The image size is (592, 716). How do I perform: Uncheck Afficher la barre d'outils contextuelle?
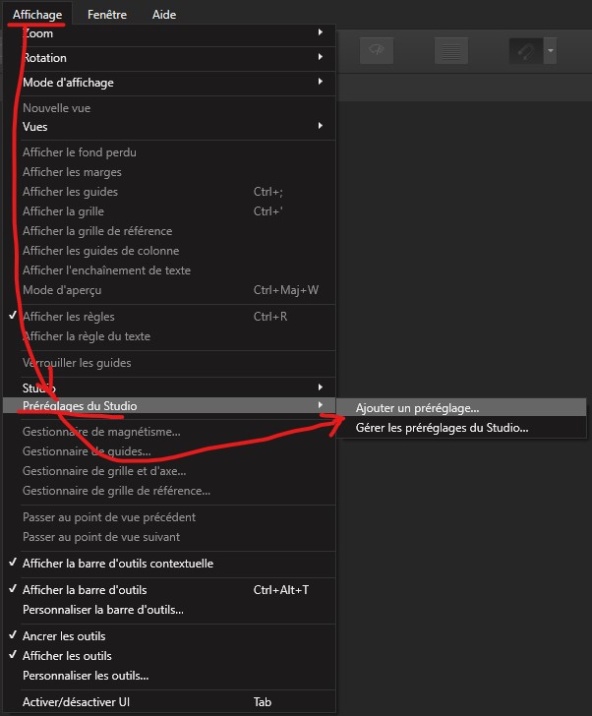[x=170, y=564]
